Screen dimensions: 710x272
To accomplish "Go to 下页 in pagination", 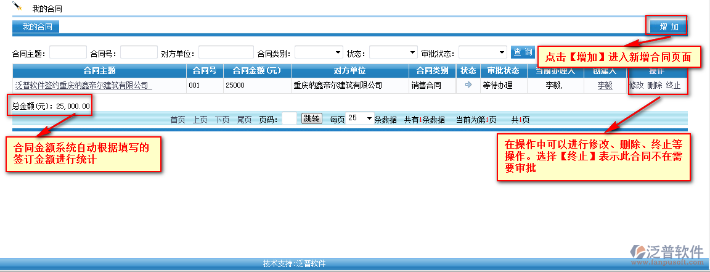I will (x=222, y=120).
